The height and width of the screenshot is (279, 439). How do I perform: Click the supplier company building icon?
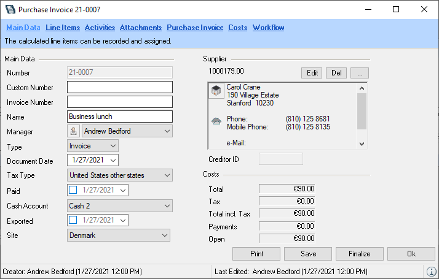coord(216,91)
